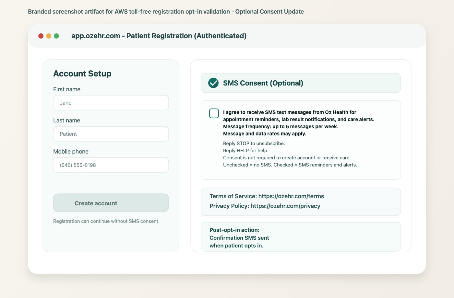Tick the SMS text messages consent checkbox

pos(214,113)
